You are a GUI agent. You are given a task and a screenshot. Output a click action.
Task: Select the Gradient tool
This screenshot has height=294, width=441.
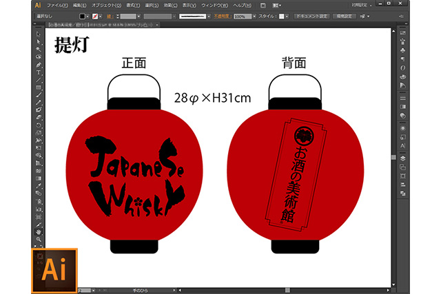[x=39, y=178]
